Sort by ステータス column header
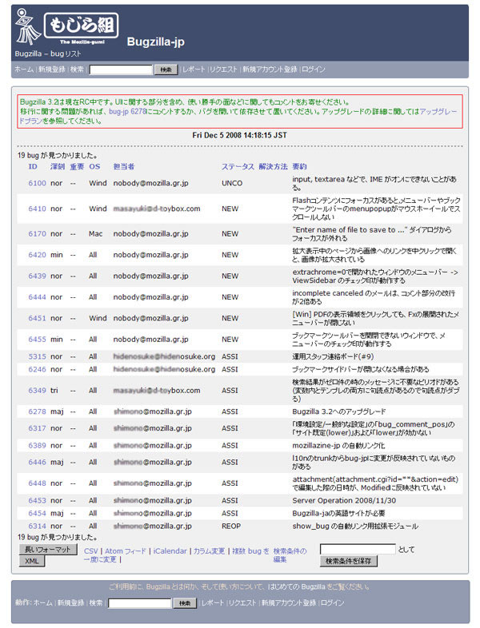480x628 pixels. pyautogui.click(x=238, y=166)
